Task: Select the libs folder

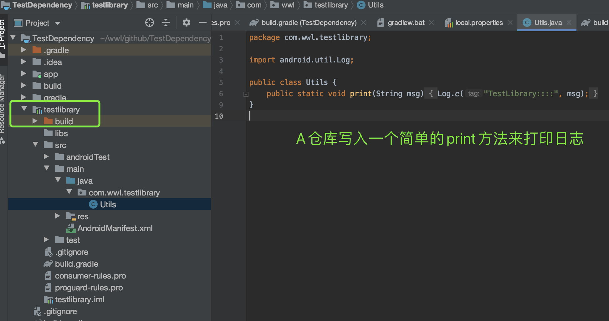Action: [61, 133]
